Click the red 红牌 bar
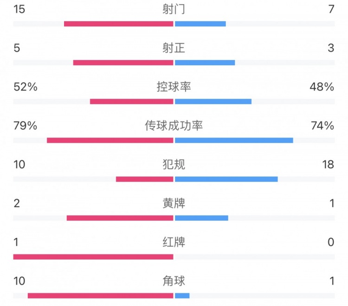The height and width of the screenshot is (306, 348). [x=93, y=257]
